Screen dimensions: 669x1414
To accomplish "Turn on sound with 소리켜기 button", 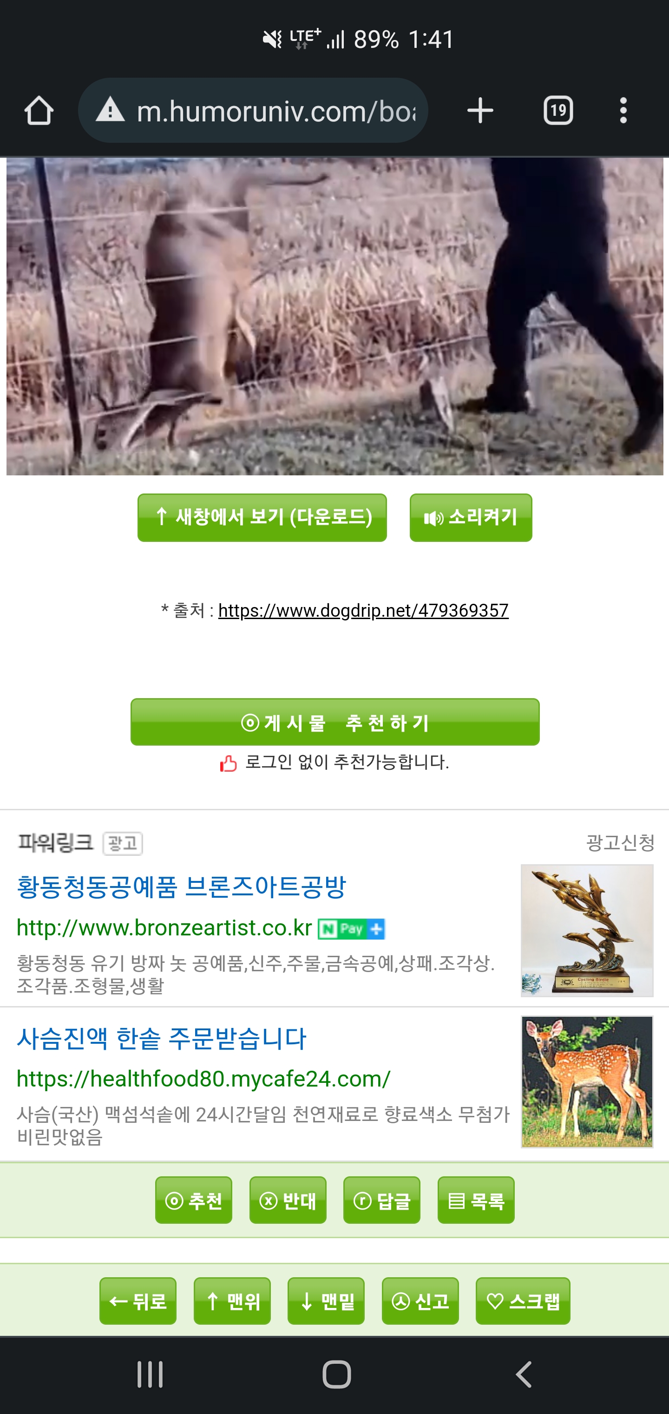I will pos(471,518).
